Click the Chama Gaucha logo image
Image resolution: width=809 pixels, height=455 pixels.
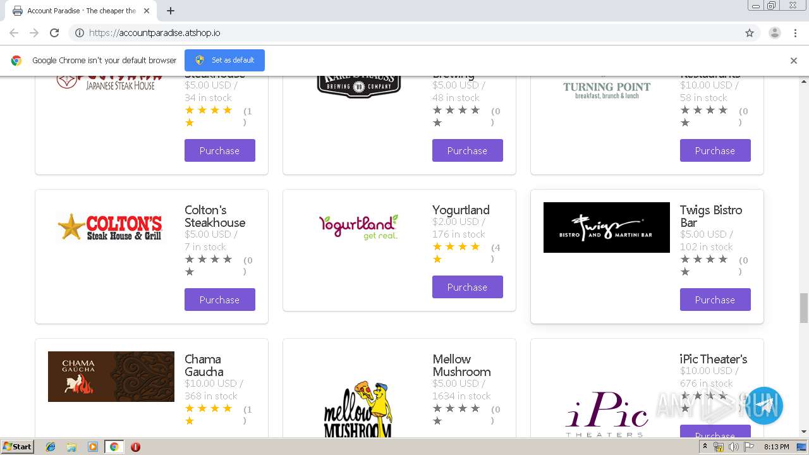[111, 377]
